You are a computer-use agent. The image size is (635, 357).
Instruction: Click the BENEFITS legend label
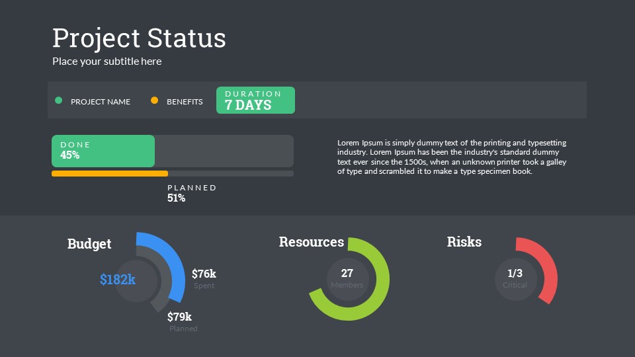point(185,102)
